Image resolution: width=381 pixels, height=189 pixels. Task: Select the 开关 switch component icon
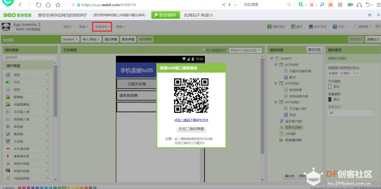(x=8, y=83)
